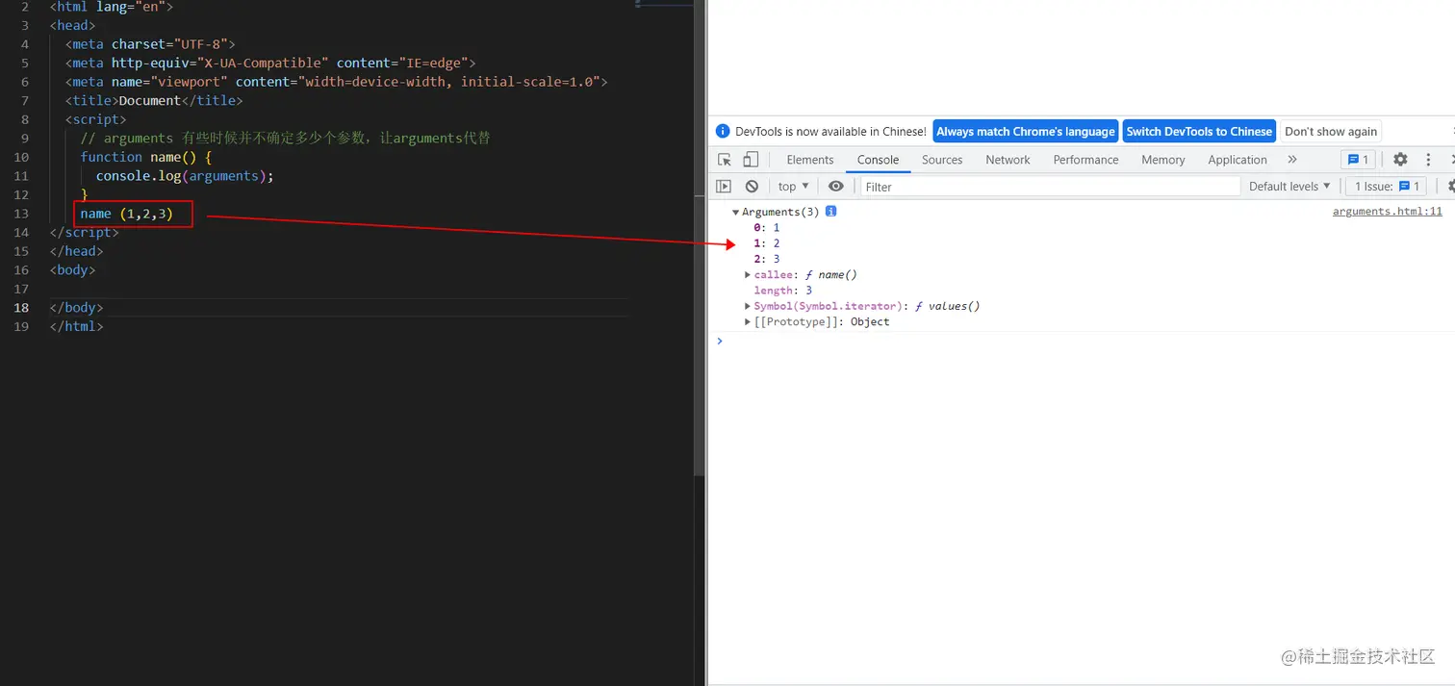
Task: Click the '1: 2' console entry
Action: (767, 243)
